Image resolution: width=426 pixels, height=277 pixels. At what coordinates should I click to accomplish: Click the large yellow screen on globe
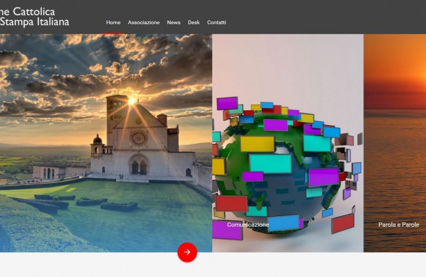pyautogui.click(x=257, y=144)
